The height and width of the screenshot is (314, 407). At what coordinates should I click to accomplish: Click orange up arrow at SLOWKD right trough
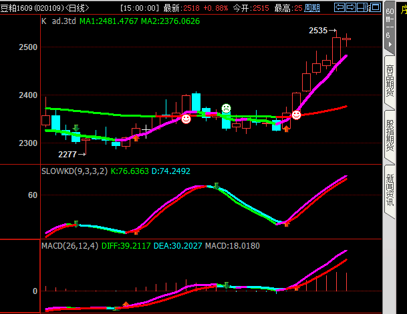(x=286, y=223)
